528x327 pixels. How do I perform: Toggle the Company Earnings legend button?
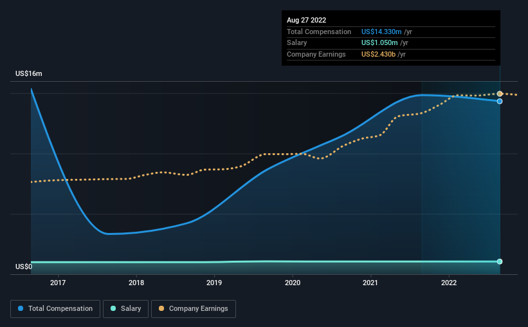pos(194,309)
